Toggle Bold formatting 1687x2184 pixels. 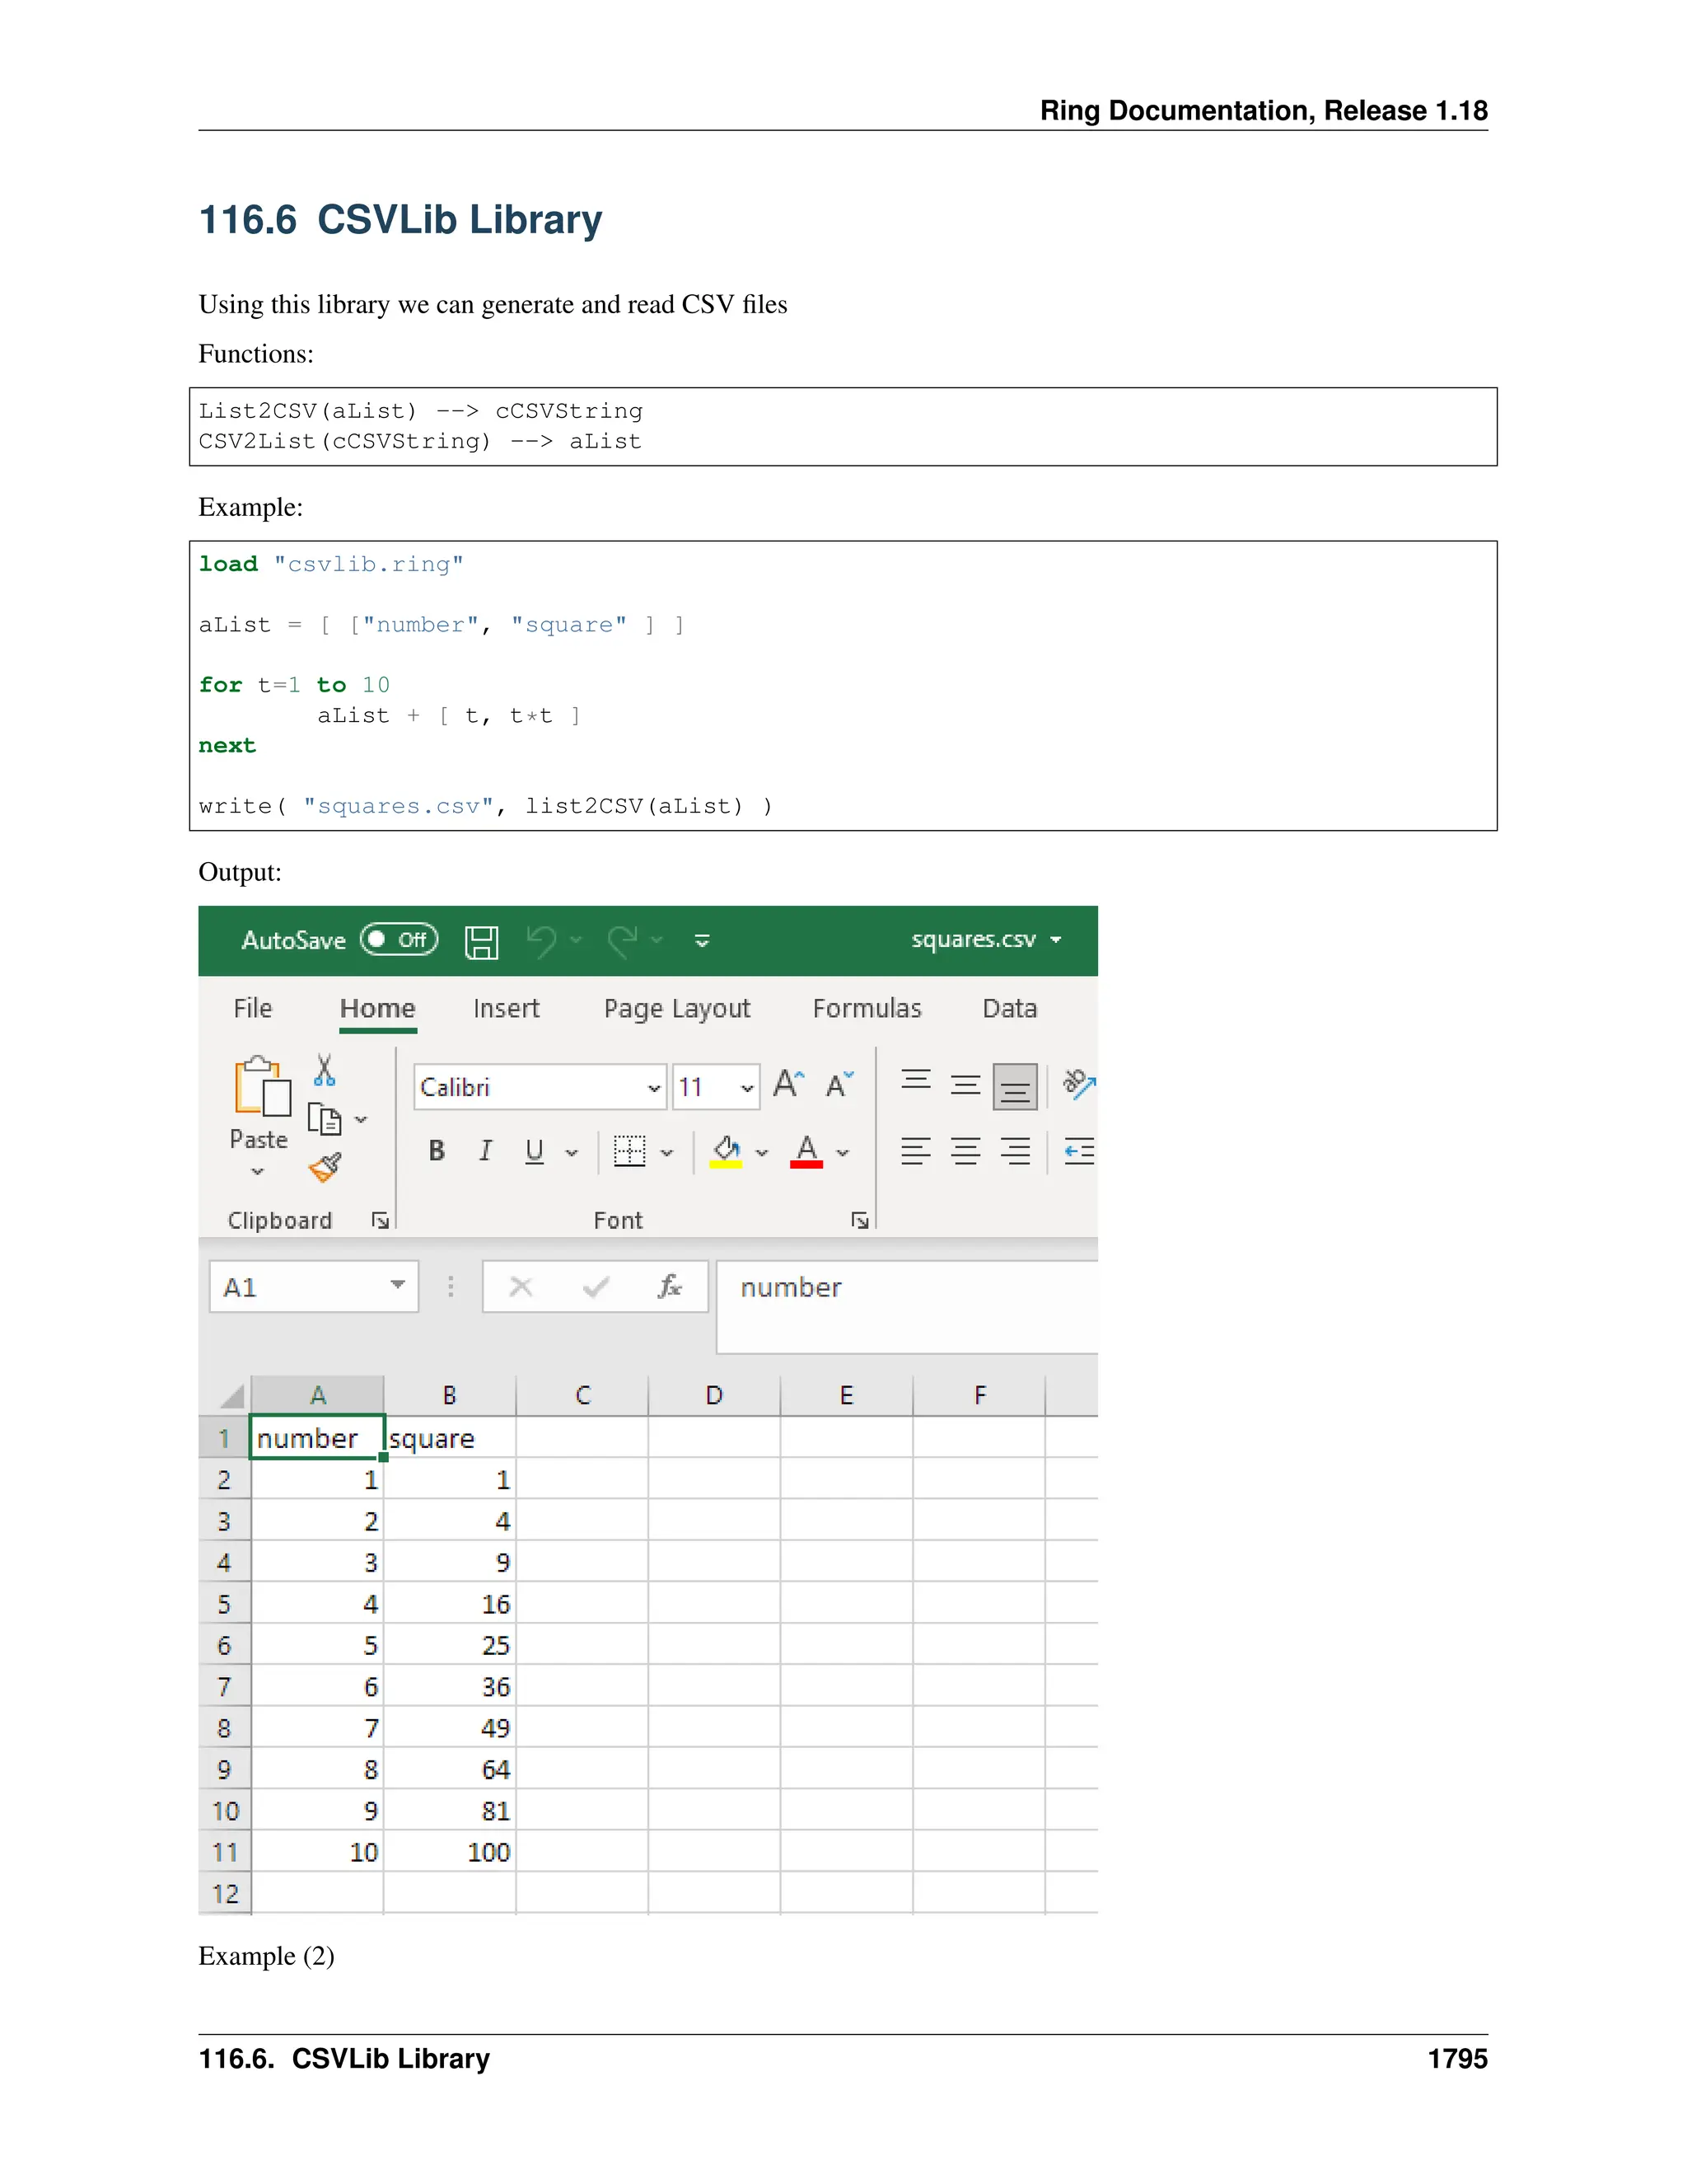[437, 1151]
